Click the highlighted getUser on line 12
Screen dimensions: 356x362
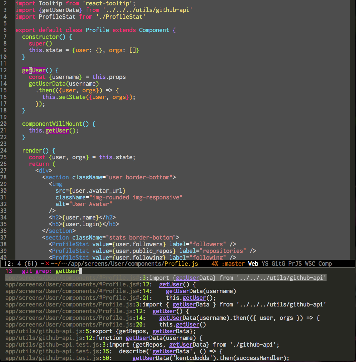[33, 70]
